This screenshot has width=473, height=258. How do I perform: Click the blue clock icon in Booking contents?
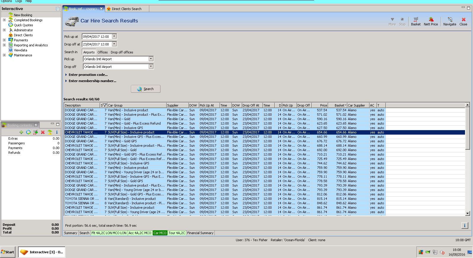(28, 132)
